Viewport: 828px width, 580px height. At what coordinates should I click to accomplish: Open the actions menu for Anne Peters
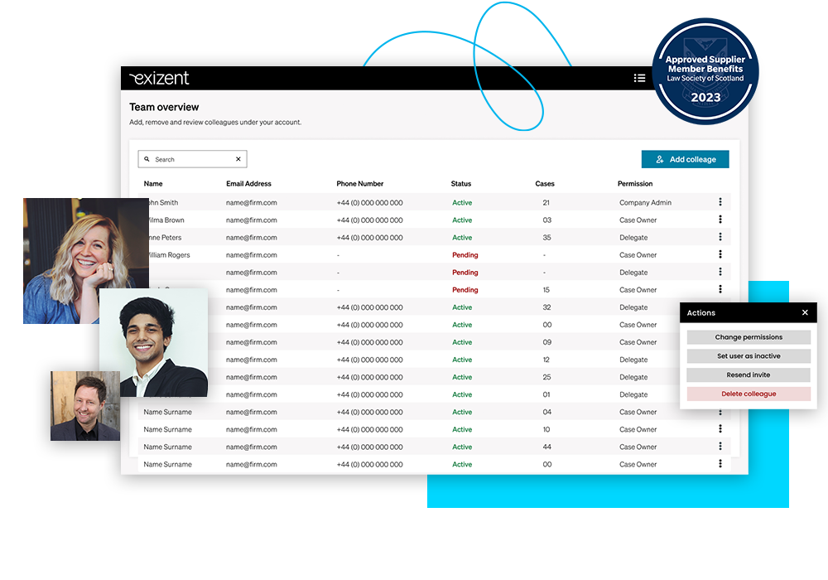720,237
